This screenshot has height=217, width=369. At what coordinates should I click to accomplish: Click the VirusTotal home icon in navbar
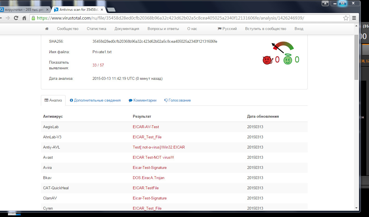click(47, 29)
